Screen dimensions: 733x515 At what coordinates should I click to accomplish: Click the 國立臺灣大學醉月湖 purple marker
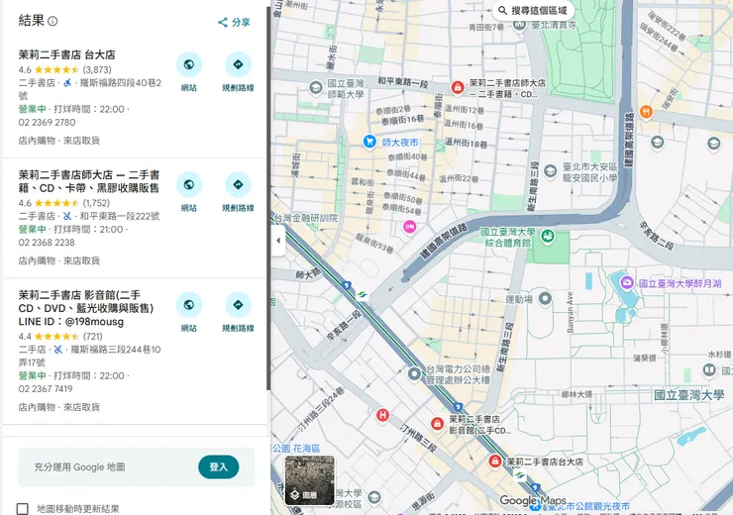point(626,282)
